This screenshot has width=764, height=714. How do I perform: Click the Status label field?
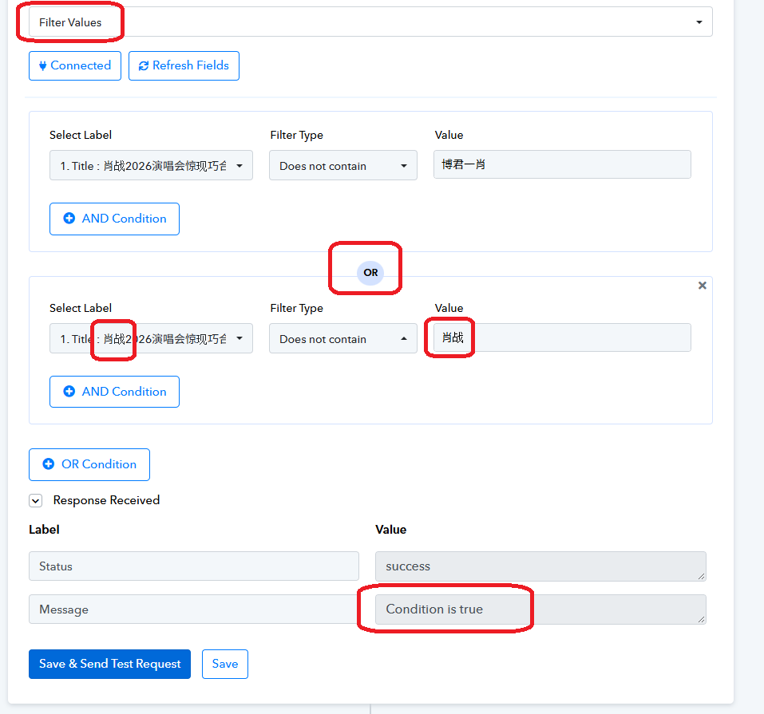(194, 566)
